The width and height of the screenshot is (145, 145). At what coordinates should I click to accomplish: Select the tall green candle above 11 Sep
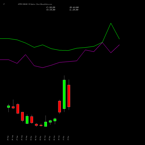point(64,94)
